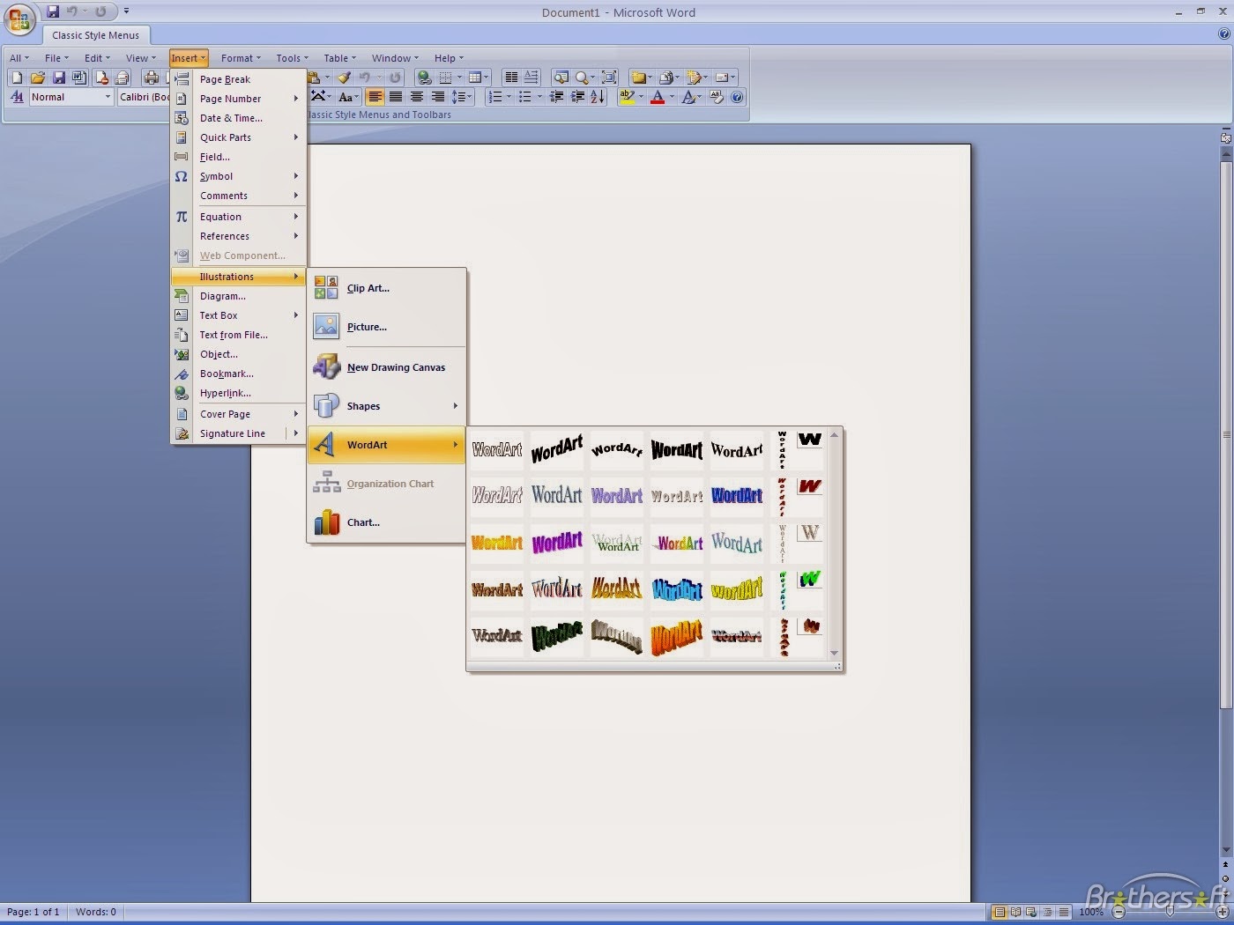1234x925 pixels.
Task: Expand the Shapes submenu
Action: [386, 406]
